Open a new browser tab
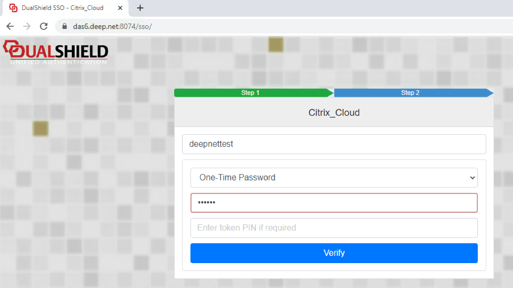The height and width of the screenshot is (288, 513). pos(140,8)
